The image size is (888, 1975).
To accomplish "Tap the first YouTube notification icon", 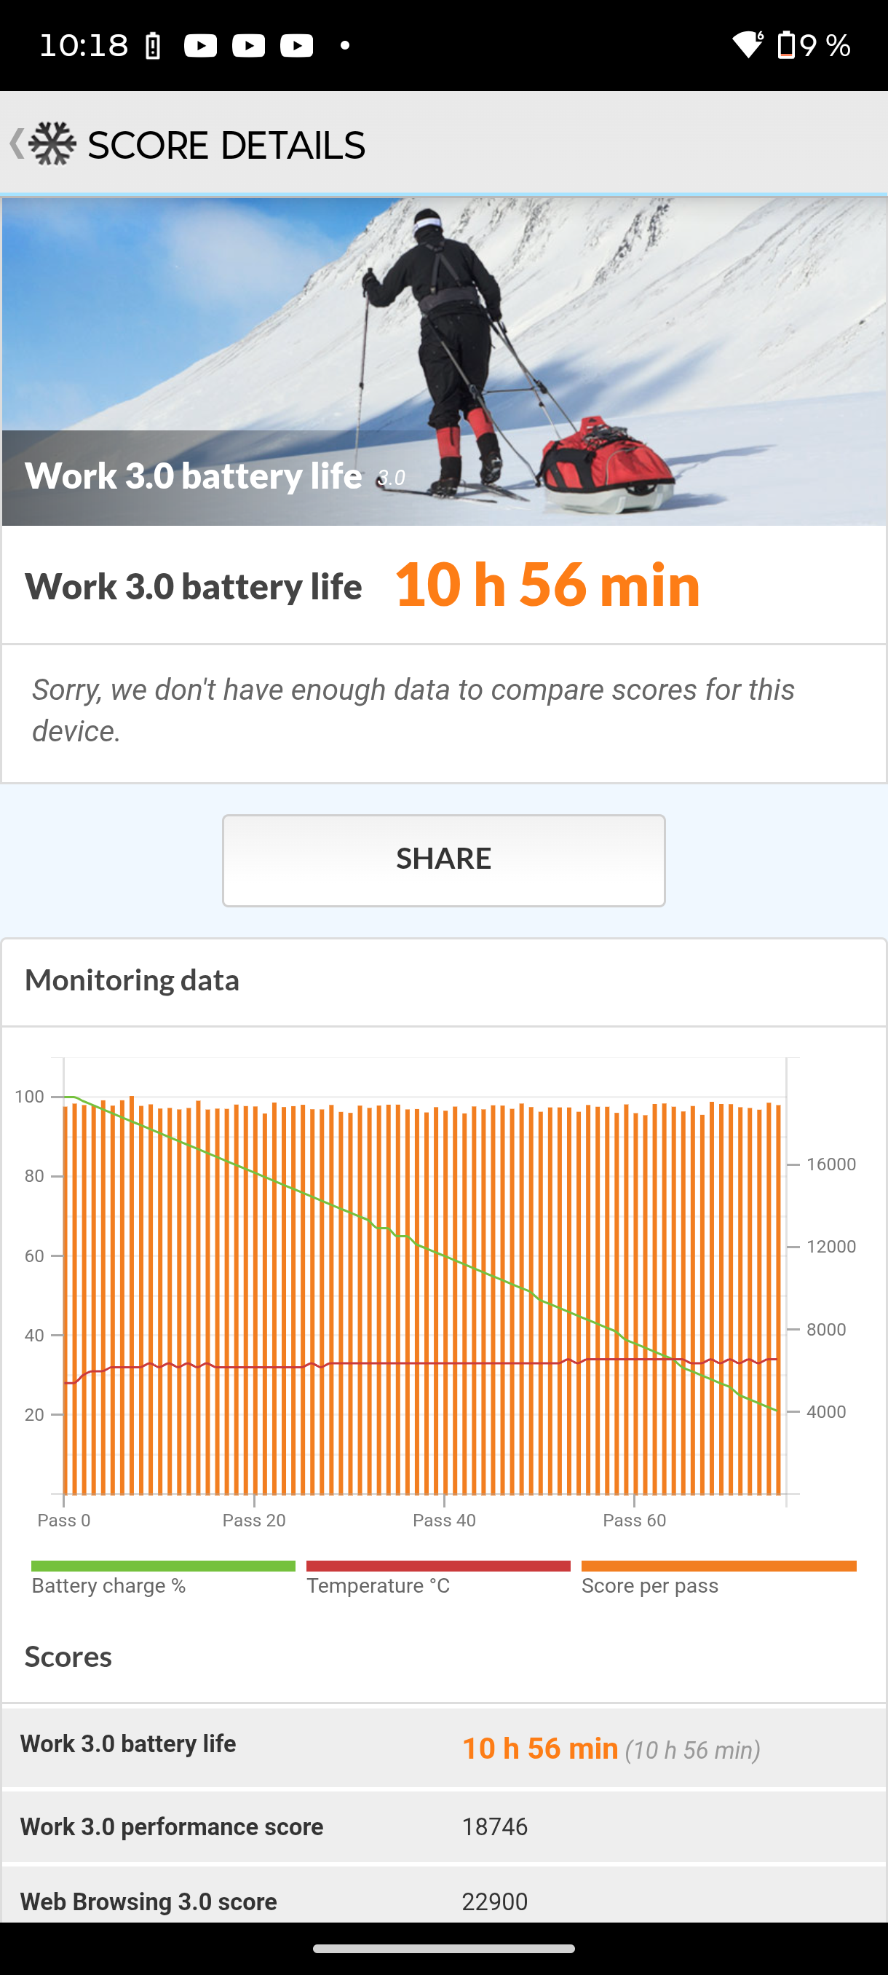I will pos(200,46).
